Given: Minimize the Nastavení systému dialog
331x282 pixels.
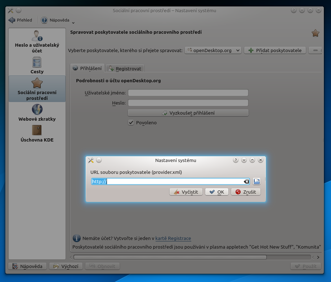Looking at the screenshot, I should pyautogui.click(x=244, y=160).
